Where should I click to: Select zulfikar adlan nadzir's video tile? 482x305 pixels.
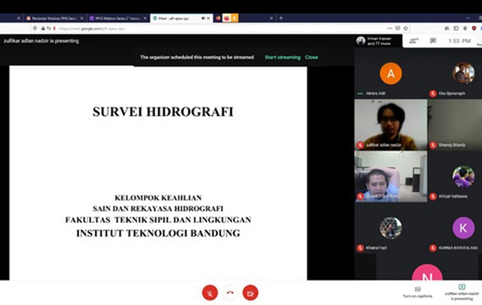pyautogui.click(x=391, y=125)
